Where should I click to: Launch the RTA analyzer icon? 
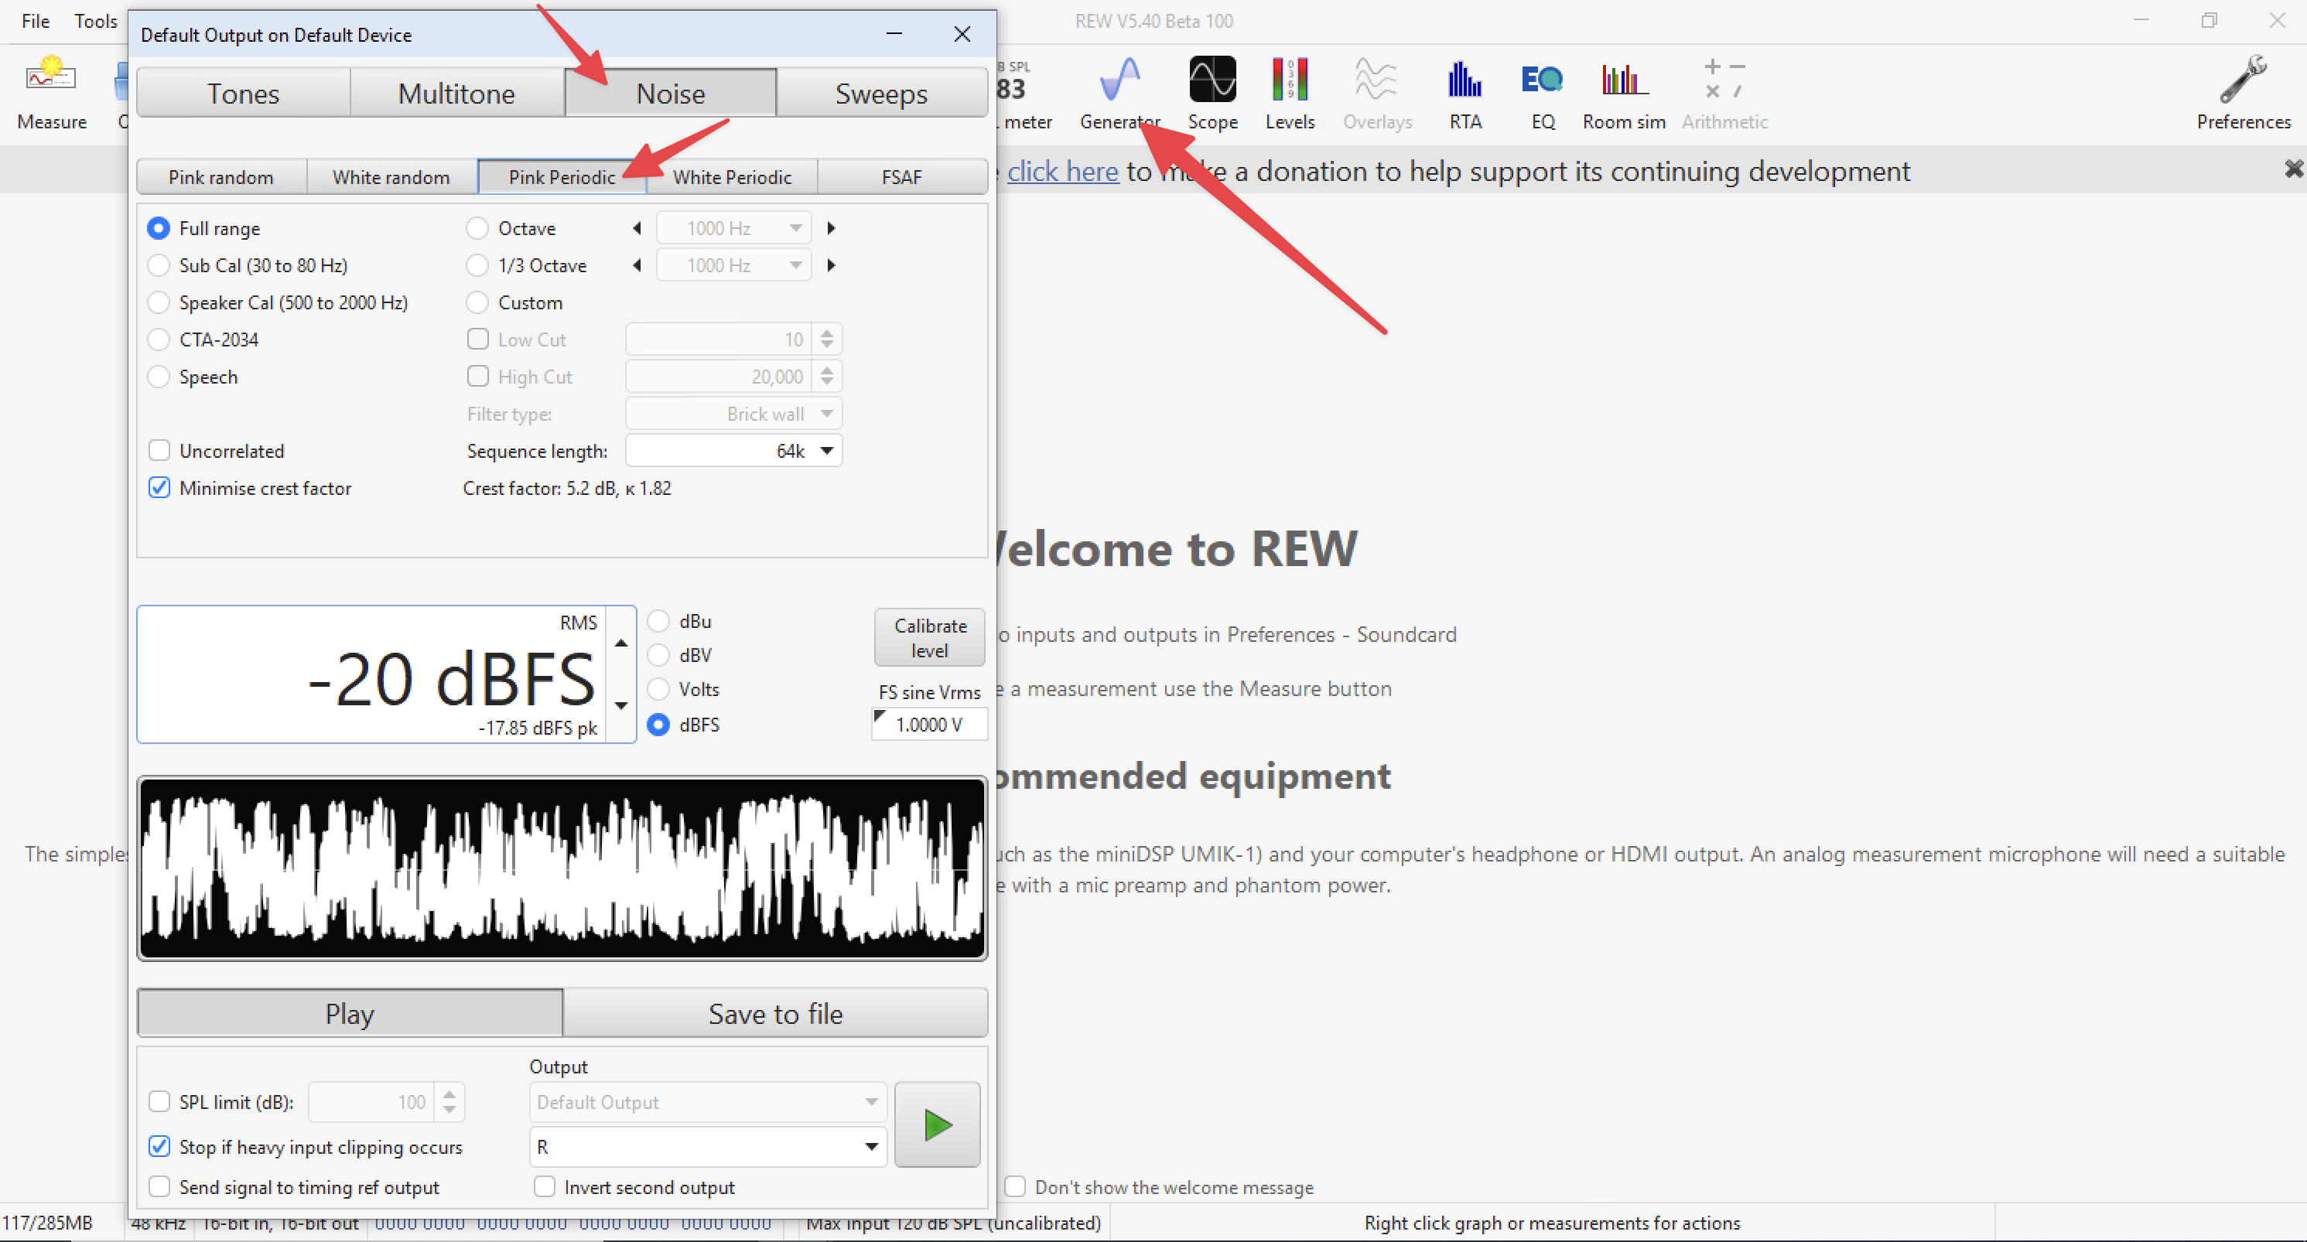pos(1465,80)
